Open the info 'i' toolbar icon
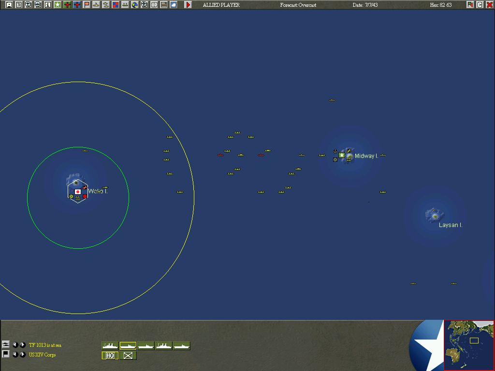This screenshot has width=495, height=371. pyautogui.click(x=48, y=5)
